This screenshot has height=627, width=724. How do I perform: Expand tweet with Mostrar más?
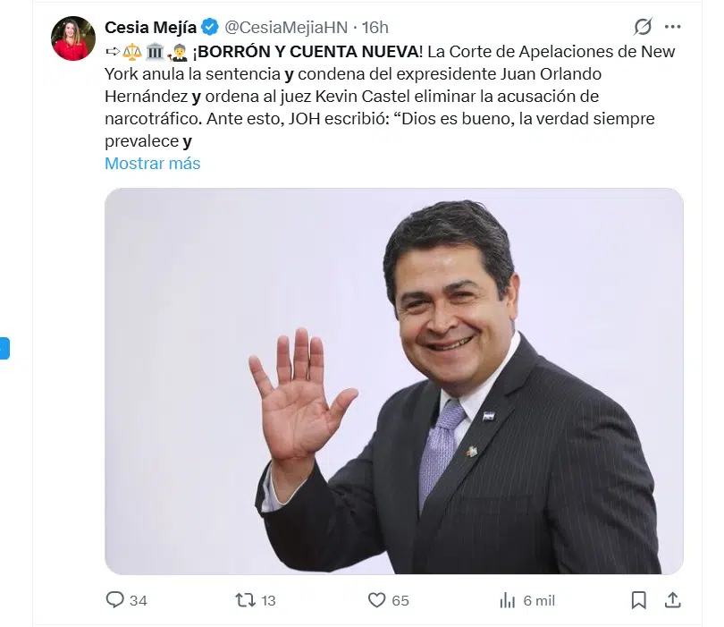(152, 163)
